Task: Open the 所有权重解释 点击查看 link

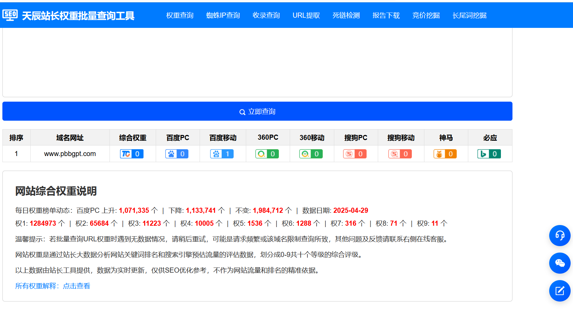Action: pos(53,286)
